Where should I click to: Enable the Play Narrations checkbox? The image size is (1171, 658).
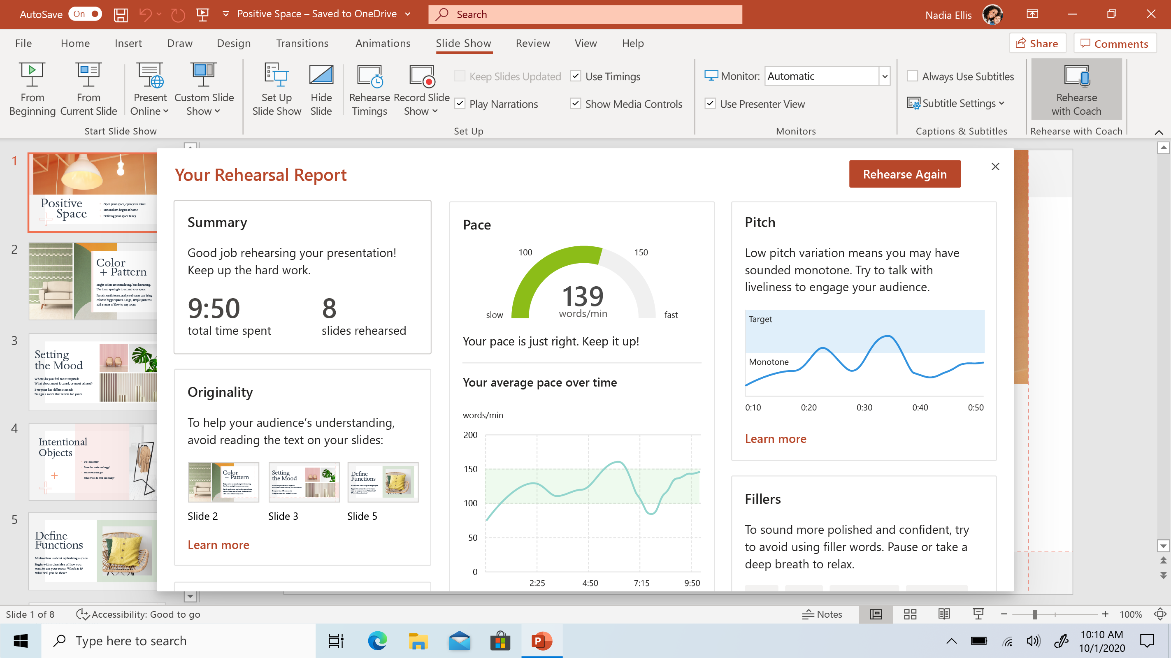(x=461, y=103)
